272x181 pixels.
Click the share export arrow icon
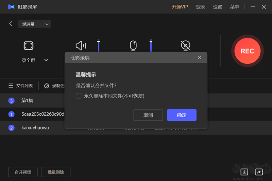(x=259, y=172)
